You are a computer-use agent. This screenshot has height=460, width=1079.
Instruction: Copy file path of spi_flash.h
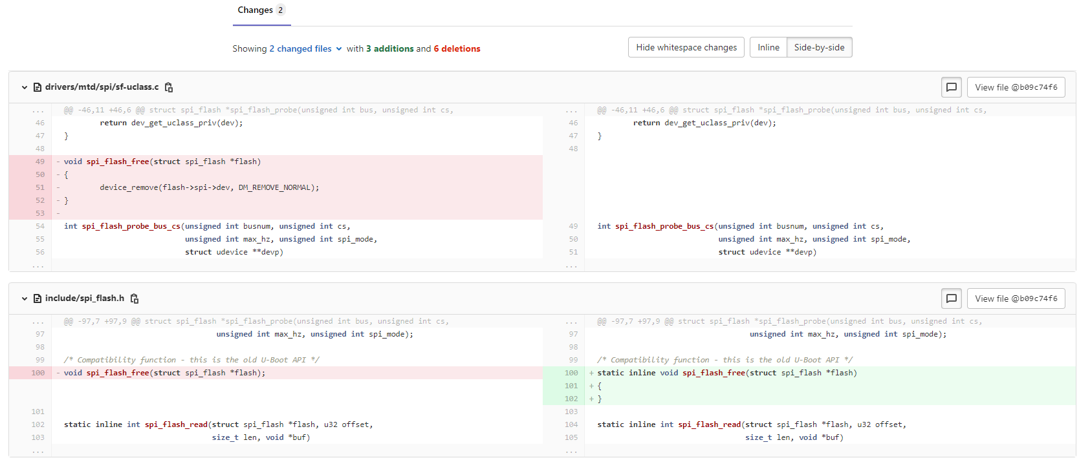click(x=135, y=298)
